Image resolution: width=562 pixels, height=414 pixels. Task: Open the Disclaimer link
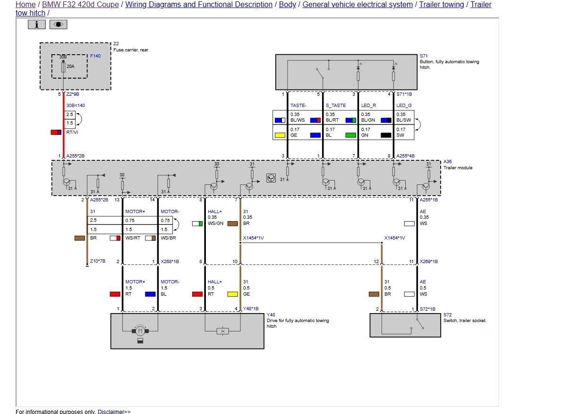[x=114, y=412]
